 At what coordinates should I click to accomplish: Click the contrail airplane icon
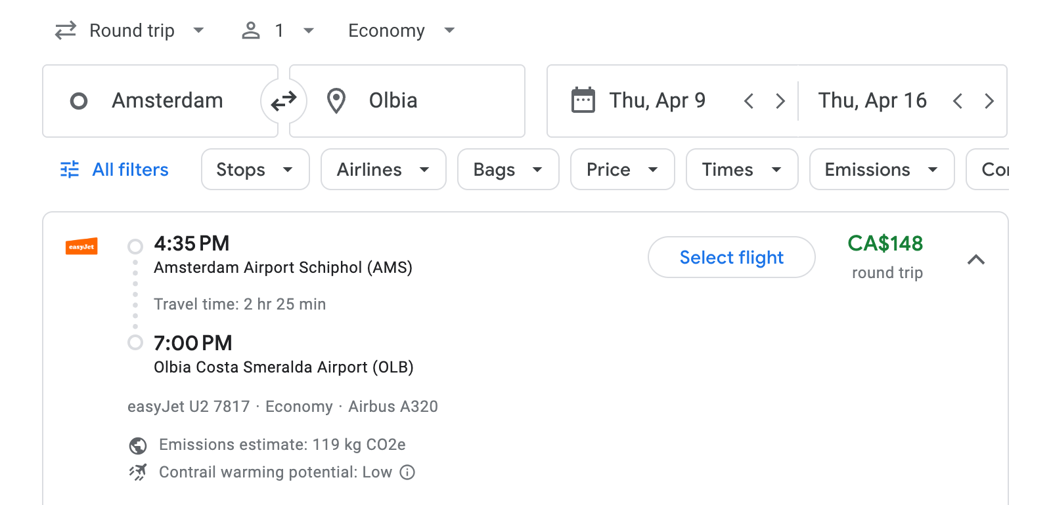137,472
